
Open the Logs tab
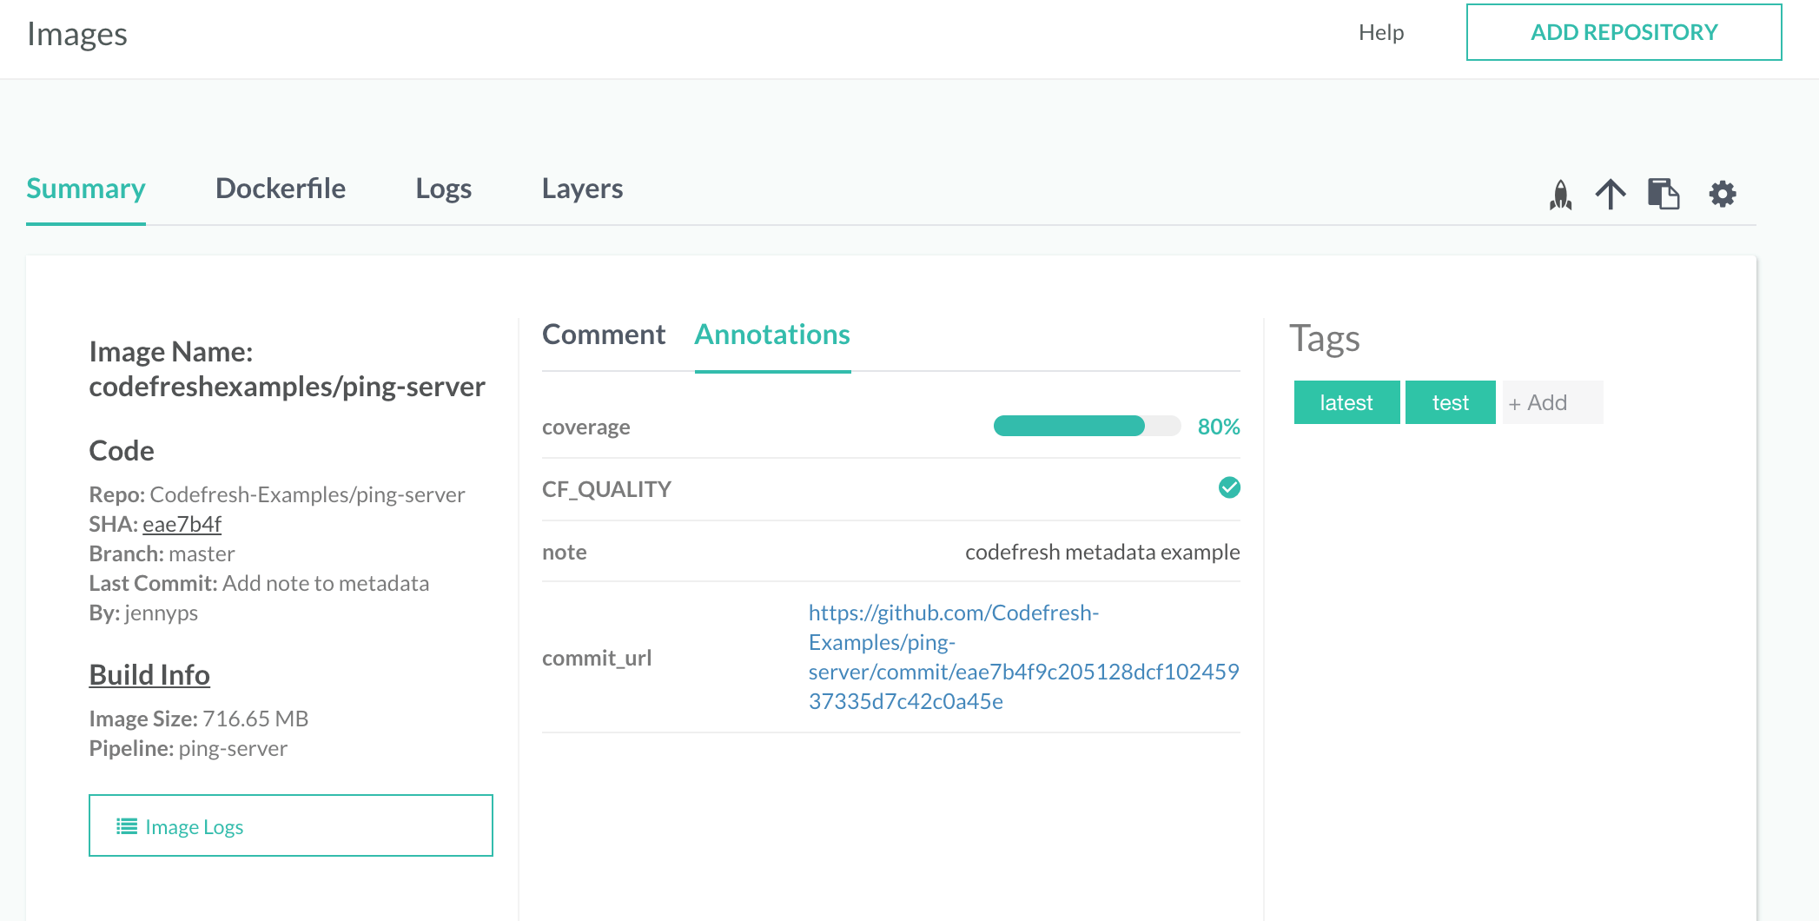coord(443,189)
